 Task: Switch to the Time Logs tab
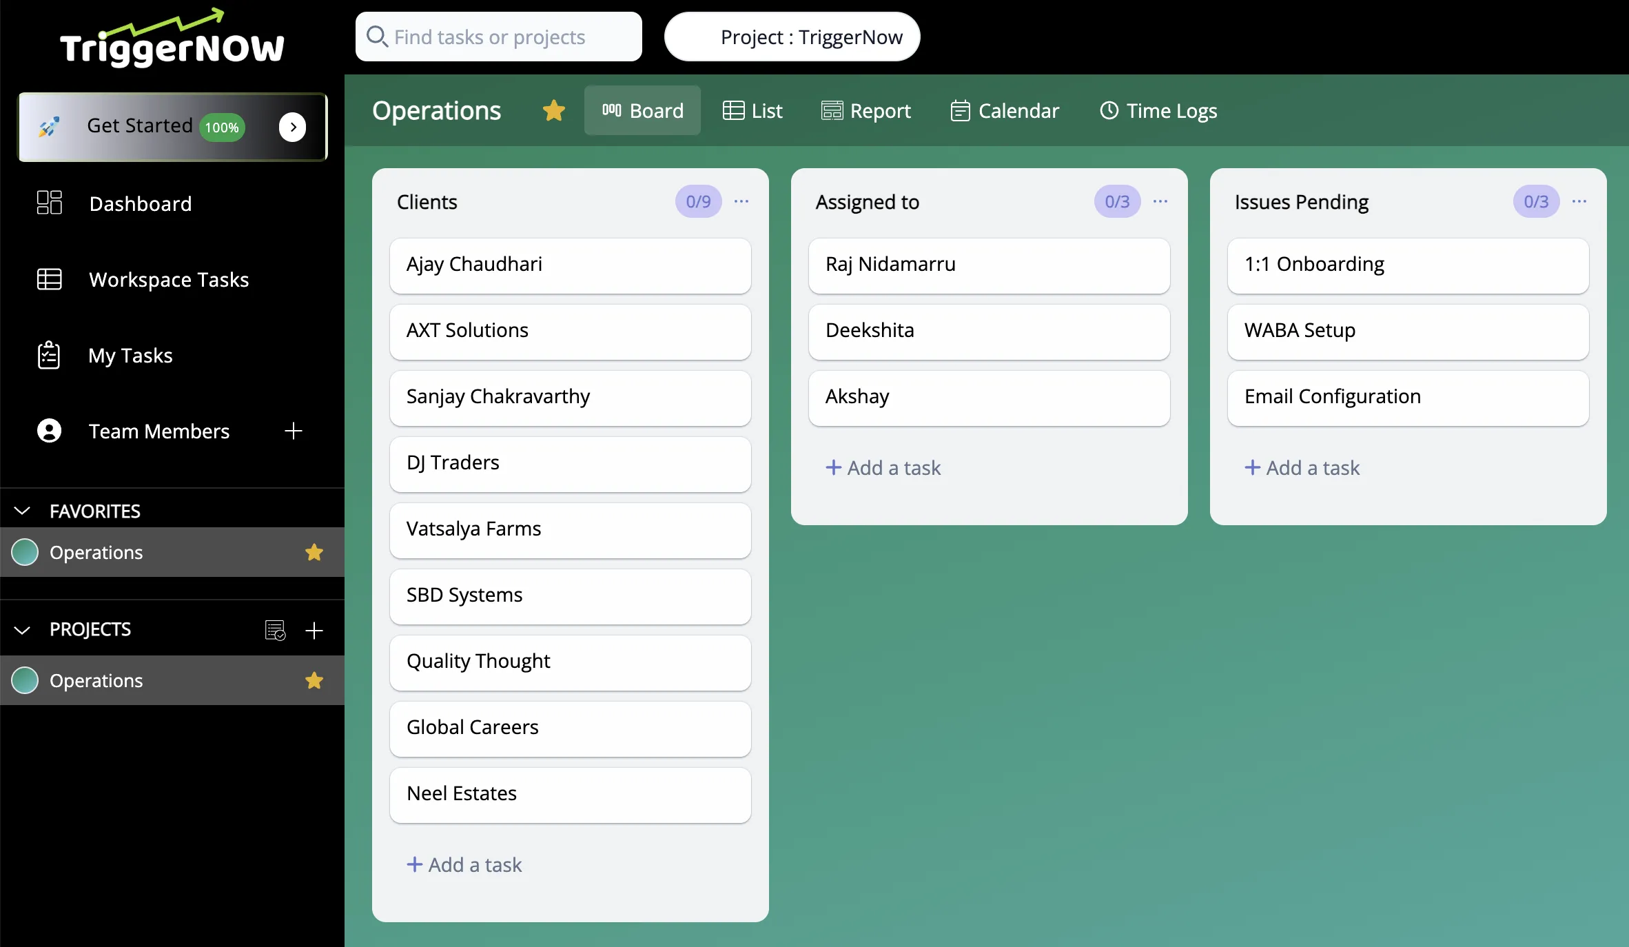tap(1158, 110)
